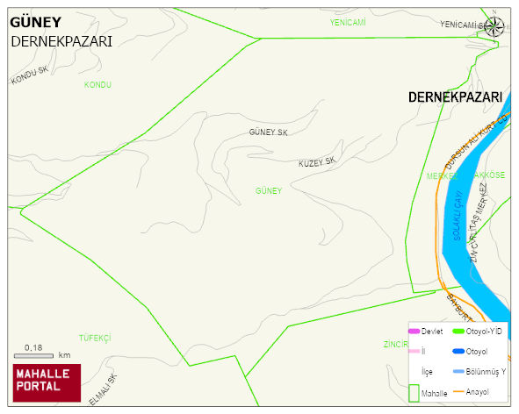
Task: Click the Anayol legend text
Action: coord(477,392)
